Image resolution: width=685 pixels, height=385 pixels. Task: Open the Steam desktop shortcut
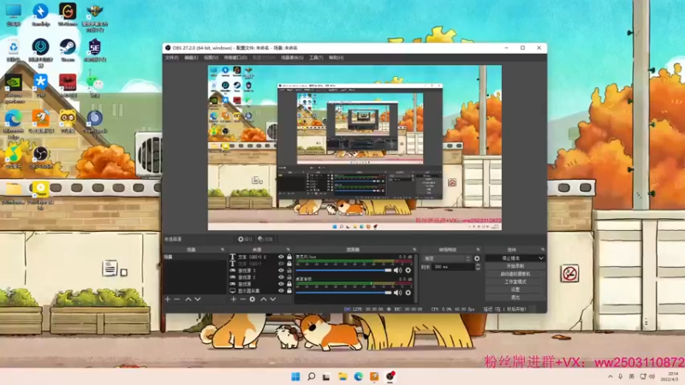pos(68,50)
